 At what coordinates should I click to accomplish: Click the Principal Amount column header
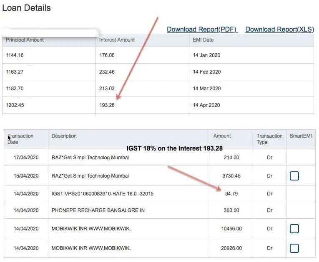(25, 40)
